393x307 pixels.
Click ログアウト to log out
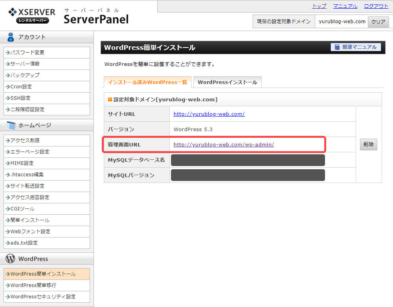[376, 6]
